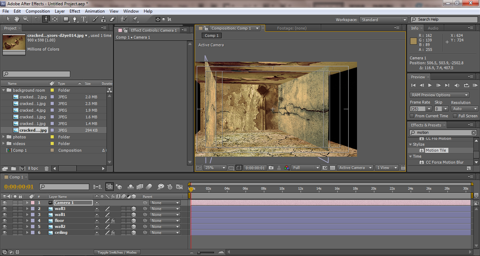
Task: Open the viewer resolution dropdown set to Full
Action: point(306,168)
